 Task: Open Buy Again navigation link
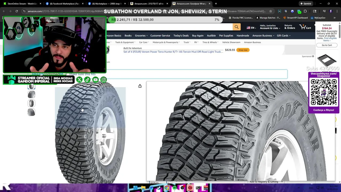tap(198, 35)
